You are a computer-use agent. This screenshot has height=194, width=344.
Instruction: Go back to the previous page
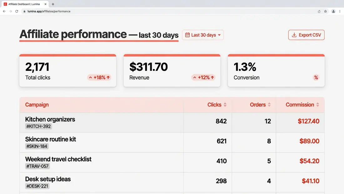(x=4, y=11)
